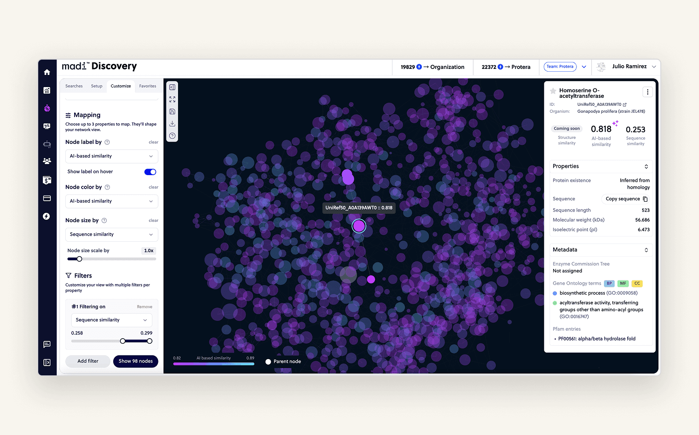699x435 pixels.
Task: Click the Show 98 nodes button
Action: pos(136,361)
